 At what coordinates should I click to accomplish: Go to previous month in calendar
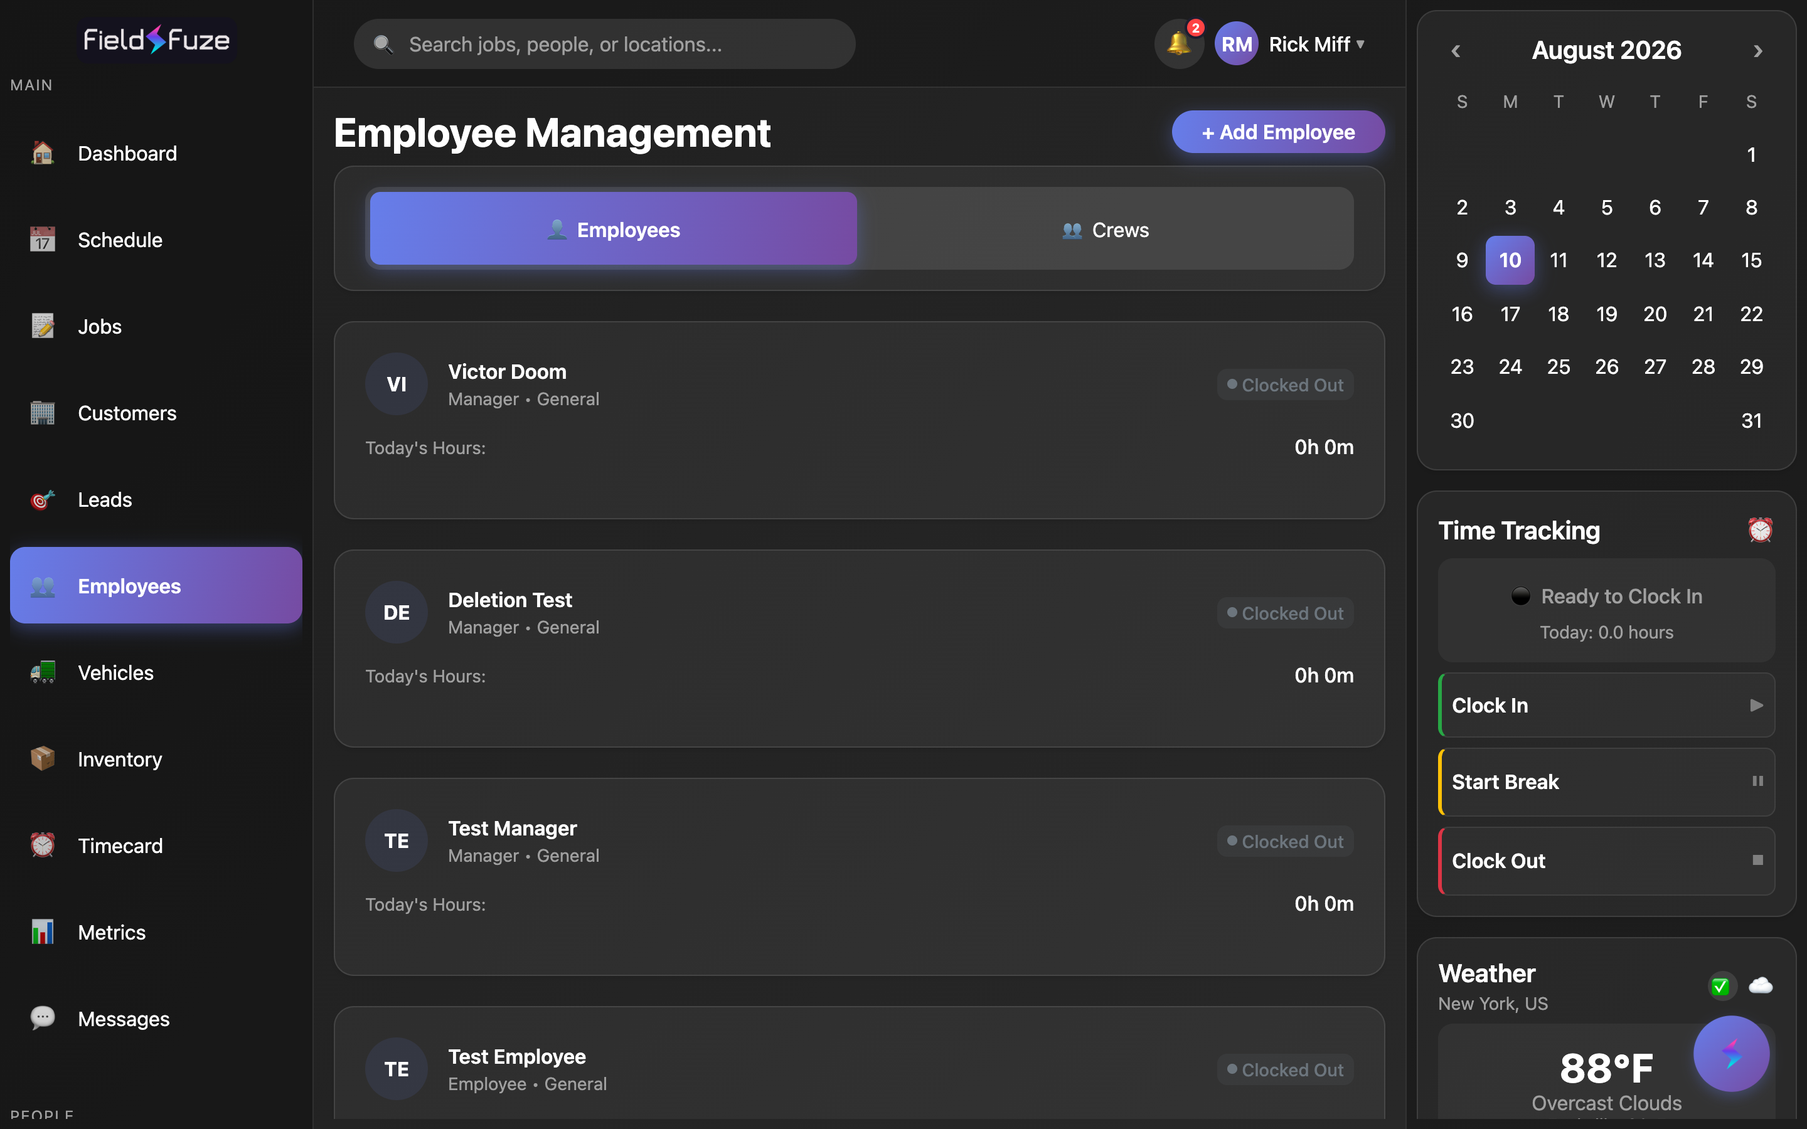pos(1455,51)
